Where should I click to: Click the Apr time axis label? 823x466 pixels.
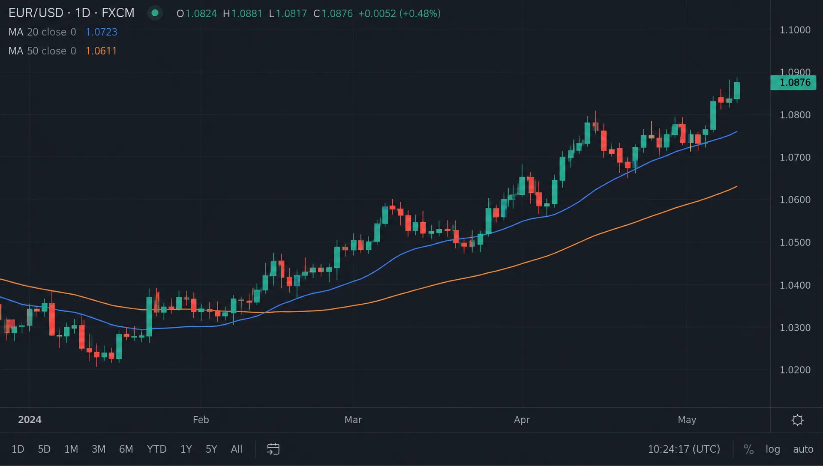(x=522, y=420)
